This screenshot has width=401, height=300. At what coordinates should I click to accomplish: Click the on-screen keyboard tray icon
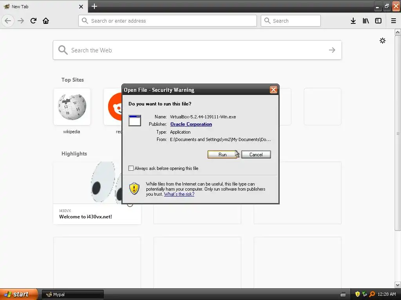343,295
